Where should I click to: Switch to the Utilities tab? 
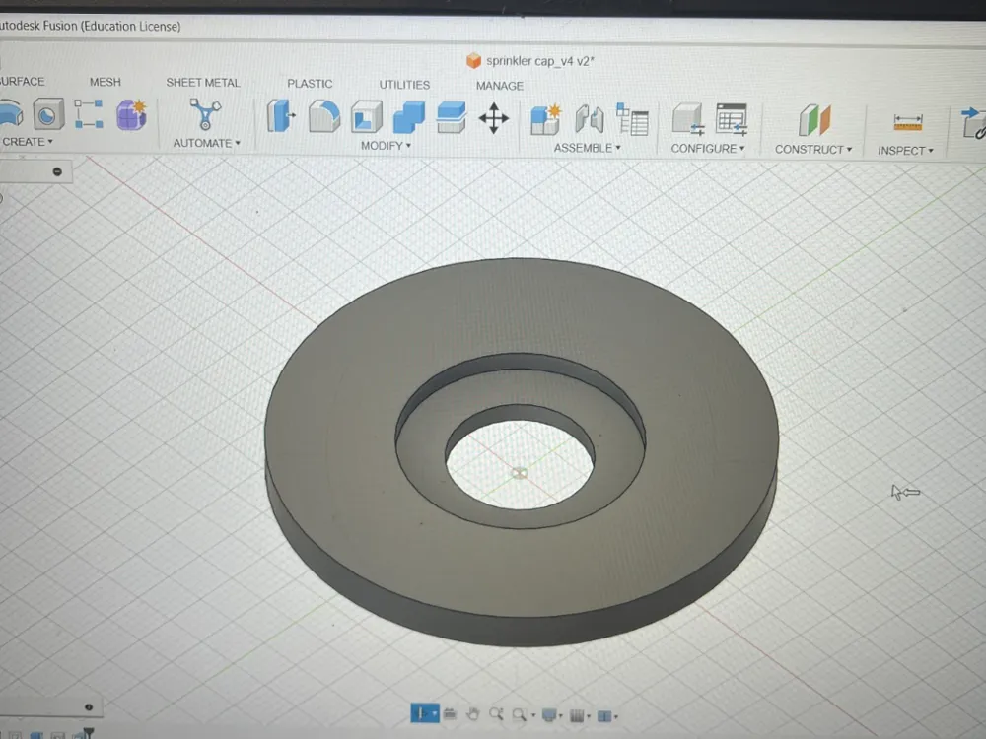[x=403, y=85]
